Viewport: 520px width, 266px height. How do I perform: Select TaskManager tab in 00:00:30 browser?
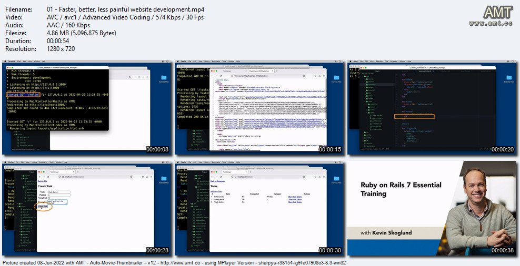click(x=235, y=172)
